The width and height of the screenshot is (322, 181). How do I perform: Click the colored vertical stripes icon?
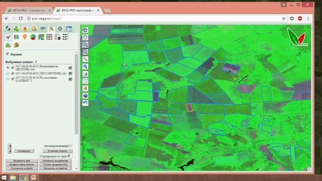pos(17,37)
